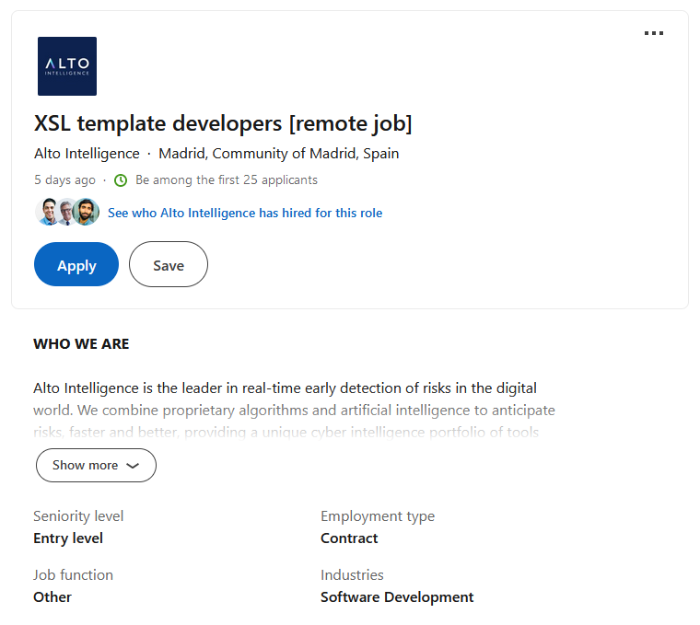Viewport: 700px width, 625px height.
Task: Click the WHO WE ARE heading
Action: [x=81, y=344]
